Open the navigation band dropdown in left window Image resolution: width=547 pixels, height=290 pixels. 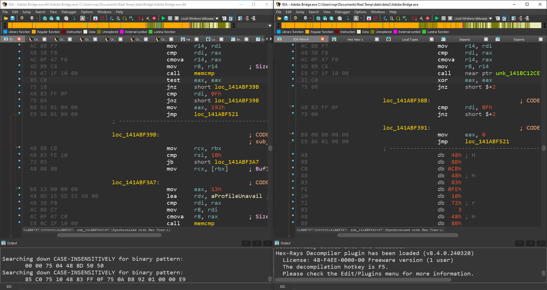[270, 25]
